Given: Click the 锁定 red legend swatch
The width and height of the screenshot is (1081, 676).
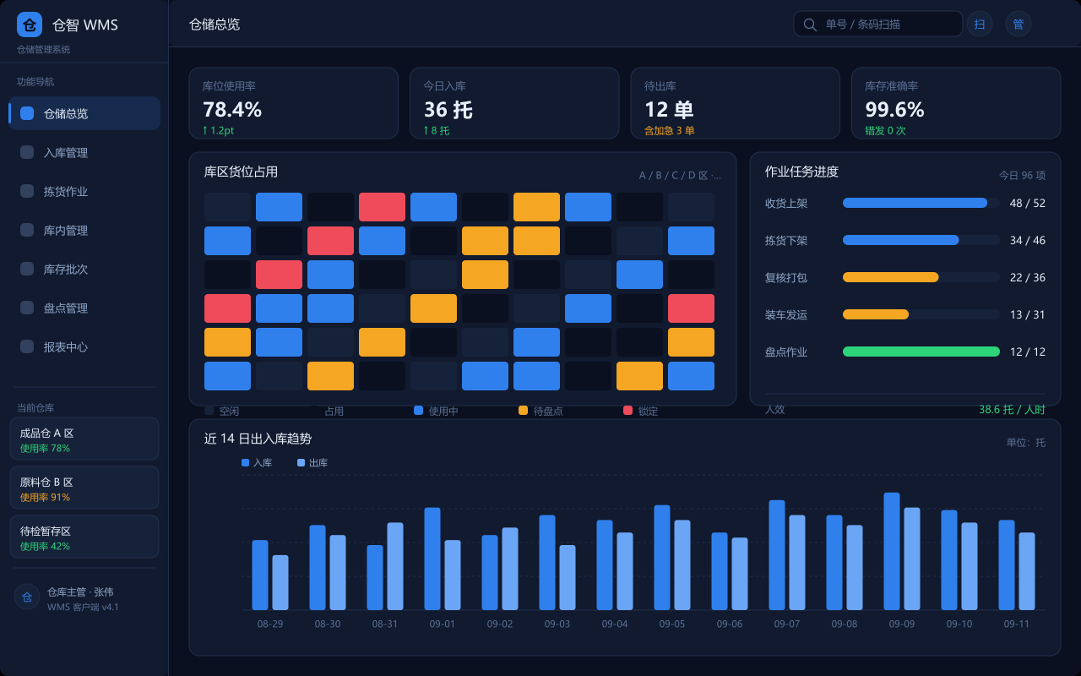Looking at the screenshot, I should click(627, 411).
